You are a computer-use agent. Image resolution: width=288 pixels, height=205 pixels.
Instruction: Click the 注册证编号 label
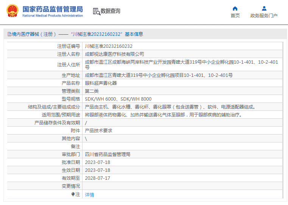point(68,46)
